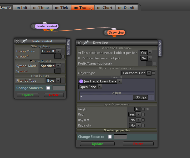The width and height of the screenshot is (190, 158).
Task: Open Variables tab of Draw Line panel
Action: tap(160, 49)
